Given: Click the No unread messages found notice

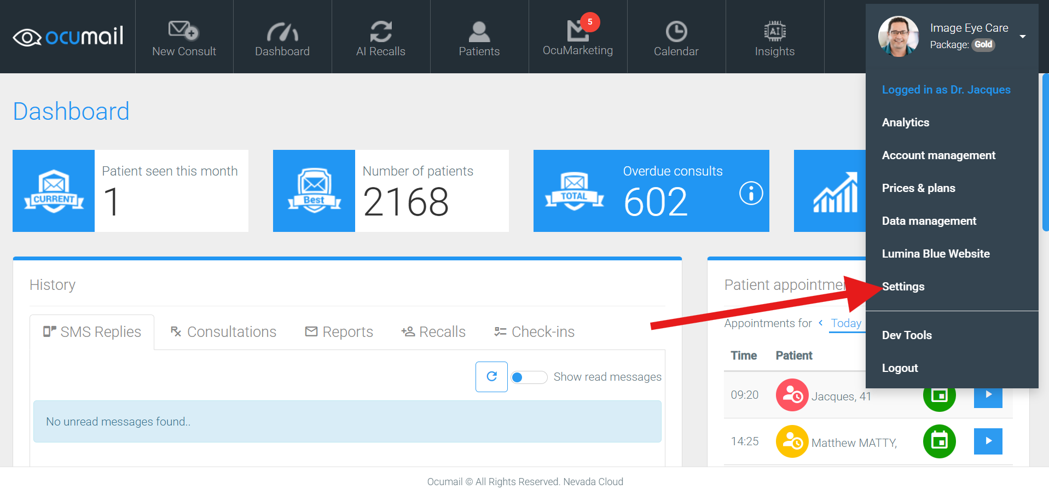Looking at the screenshot, I should (x=347, y=421).
